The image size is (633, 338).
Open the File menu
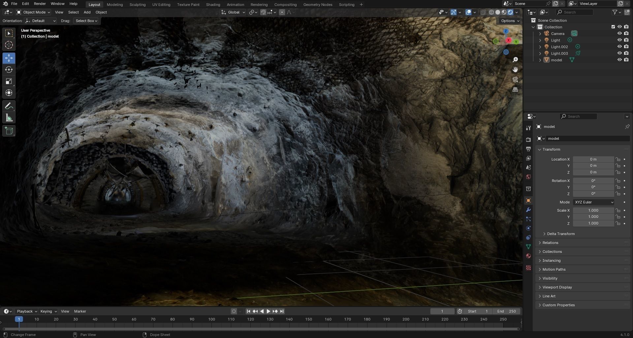click(14, 4)
